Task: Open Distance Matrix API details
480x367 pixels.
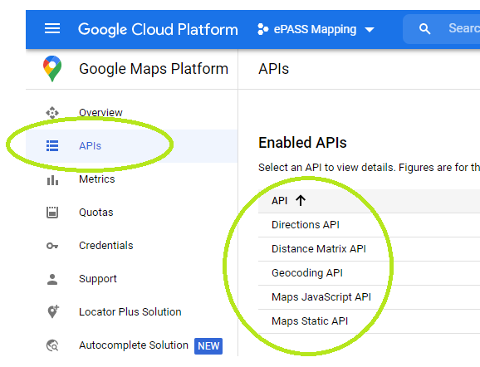Action: [319, 249]
